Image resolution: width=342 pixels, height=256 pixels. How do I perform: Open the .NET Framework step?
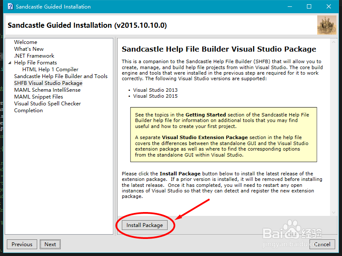point(34,56)
